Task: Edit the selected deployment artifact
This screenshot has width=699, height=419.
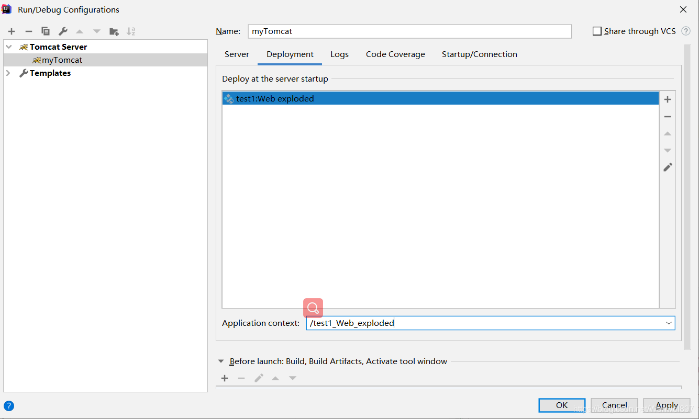Action: pos(668,167)
